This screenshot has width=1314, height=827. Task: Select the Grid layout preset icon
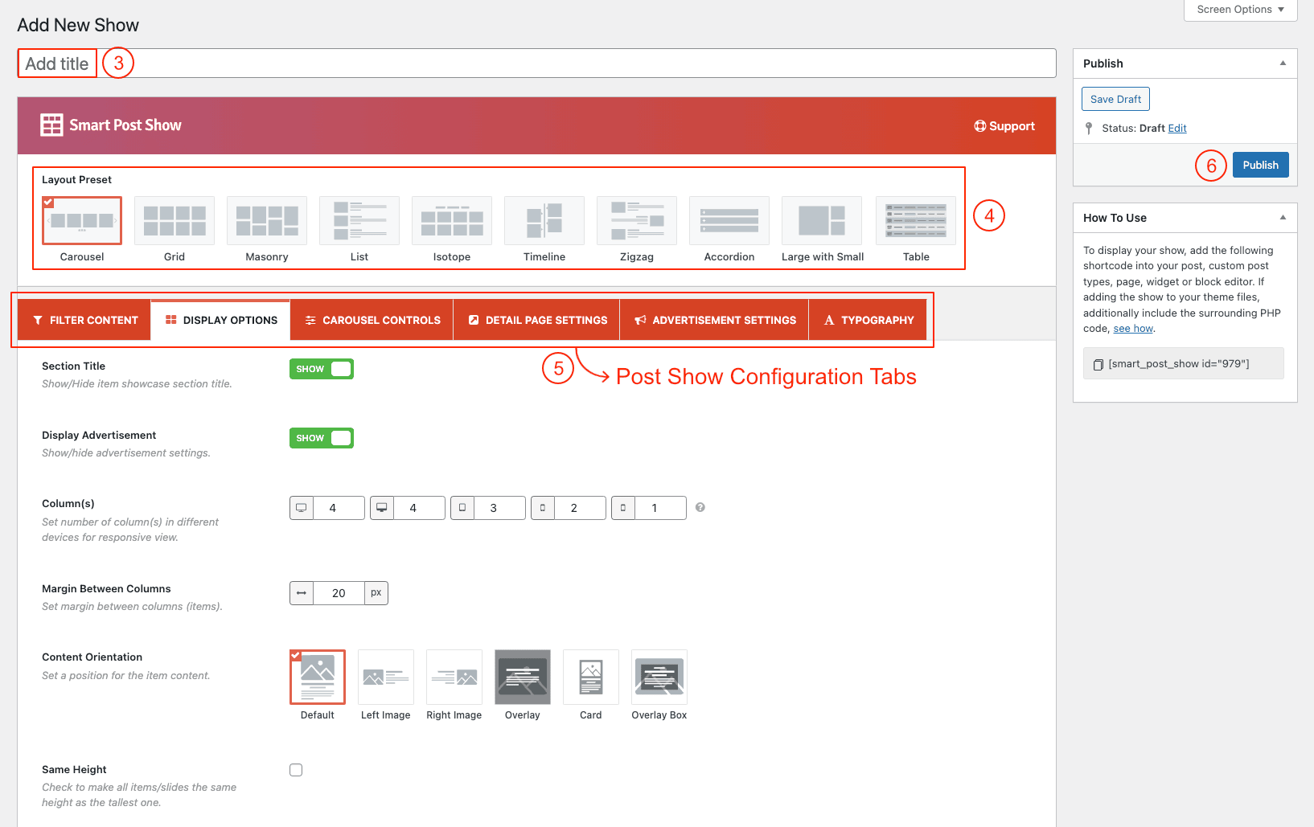[175, 221]
